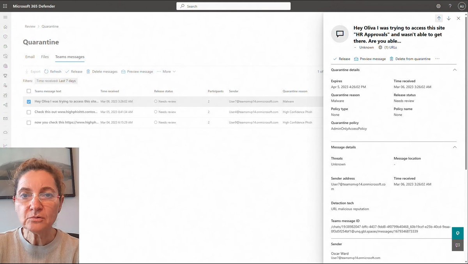Click the Mar 04, 2023 6:15:29 AM cell
The height and width of the screenshot is (264, 468).
(117, 122)
